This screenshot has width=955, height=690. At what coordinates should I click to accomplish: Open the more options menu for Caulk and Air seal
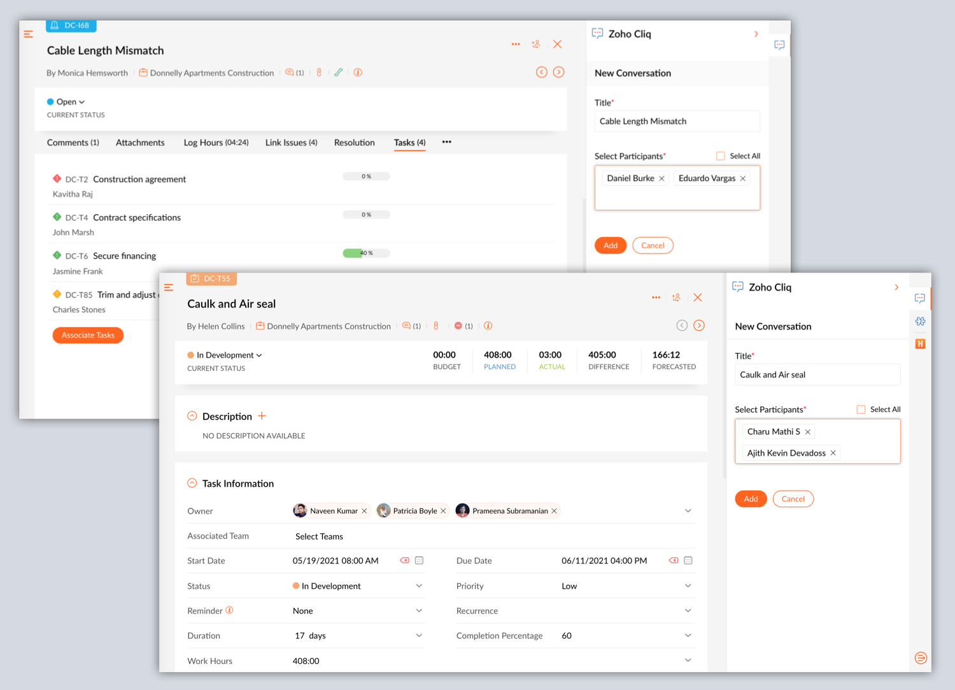point(656,298)
